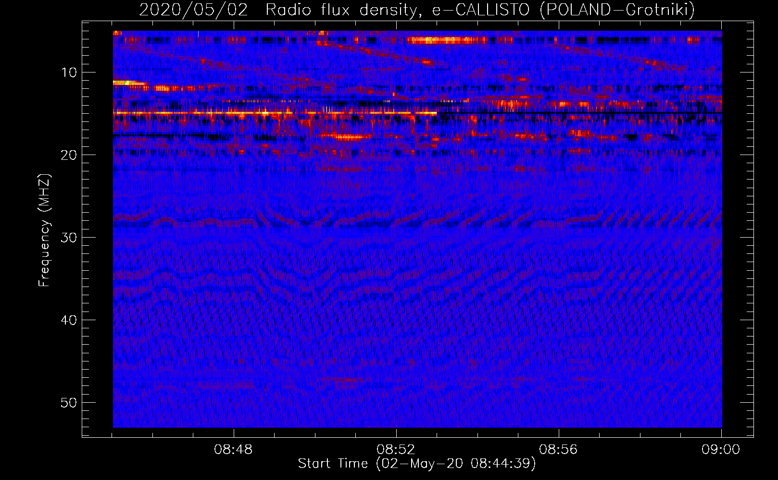Click the frequency tick label 10
The width and height of the screenshot is (778, 480).
pos(69,72)
